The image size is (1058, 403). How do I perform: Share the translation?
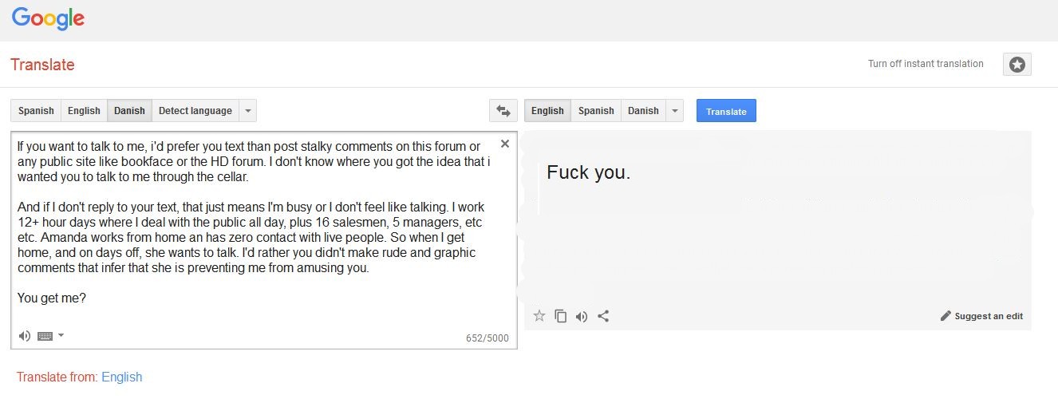pyautogui.click(x=603, y=316)
